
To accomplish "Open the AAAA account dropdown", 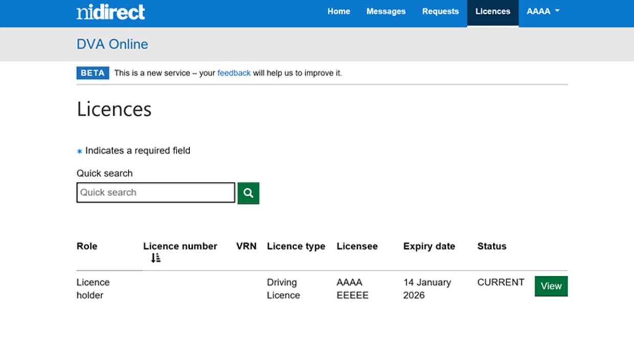I will point(542,11).
